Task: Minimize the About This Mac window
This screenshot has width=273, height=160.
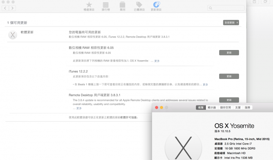Action: click(x=162, y=108)
